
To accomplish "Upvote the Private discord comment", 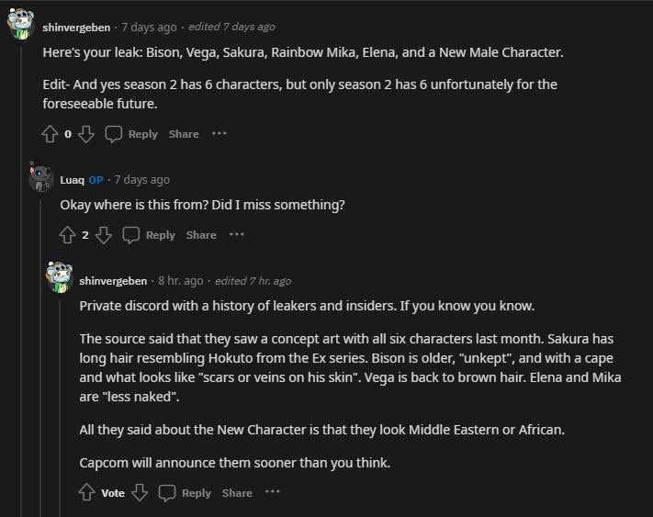I will click(87, 493).
